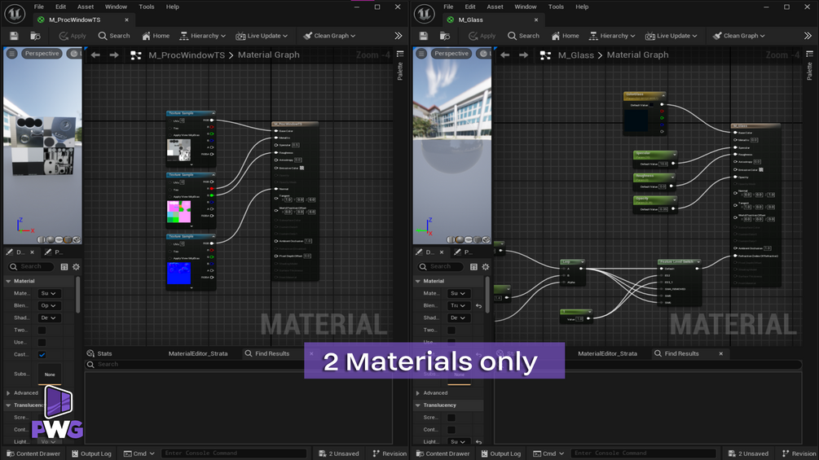Click Search in the M_Glass toolbar
This screenshot has height=460, width=819.
coord(523,36)
